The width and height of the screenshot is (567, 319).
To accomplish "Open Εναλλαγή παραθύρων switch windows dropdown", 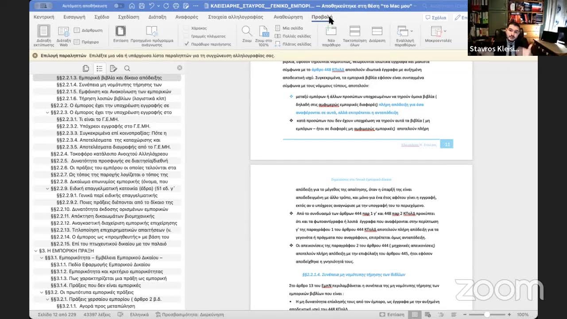I will 405,36.
